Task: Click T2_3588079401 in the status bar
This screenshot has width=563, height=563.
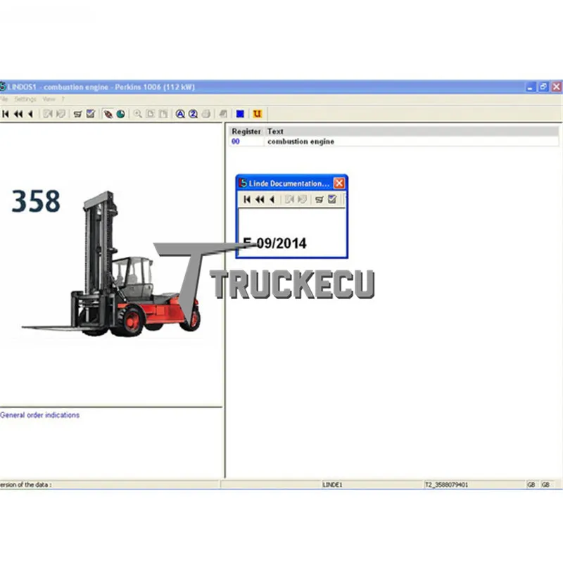Action: 446,485
